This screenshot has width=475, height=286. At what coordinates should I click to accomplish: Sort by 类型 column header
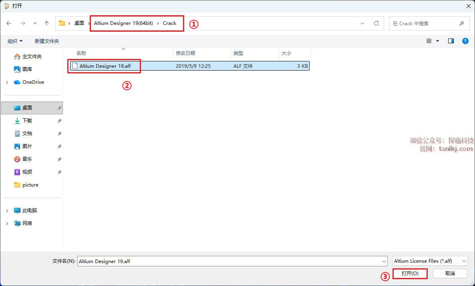tap(238, 53)
